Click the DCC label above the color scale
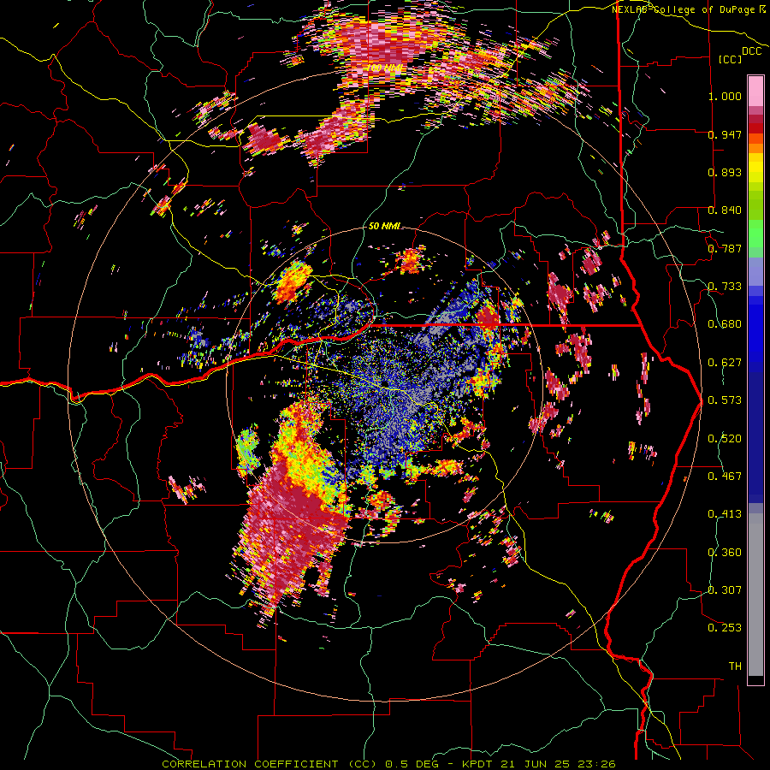This screenshot has height=770, width=770. pyautogui.click(x=751, y=51)
